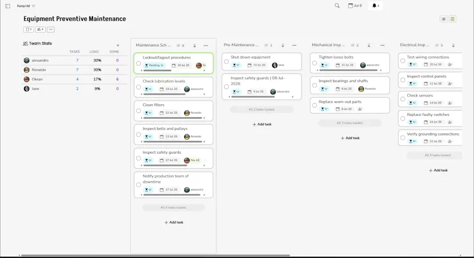Switch to board columns view icon

pyautogui.click(x=453, y=19)
